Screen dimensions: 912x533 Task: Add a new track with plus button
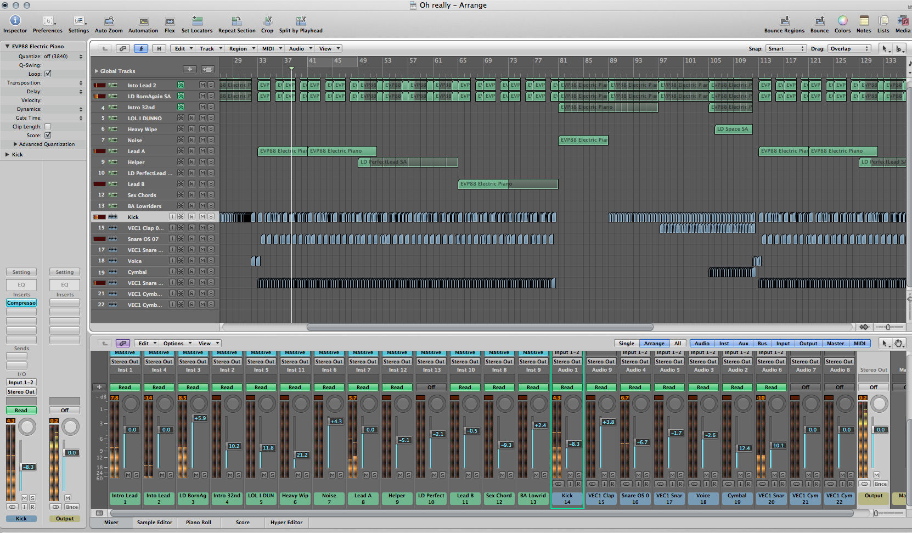(x=190, y=69)
